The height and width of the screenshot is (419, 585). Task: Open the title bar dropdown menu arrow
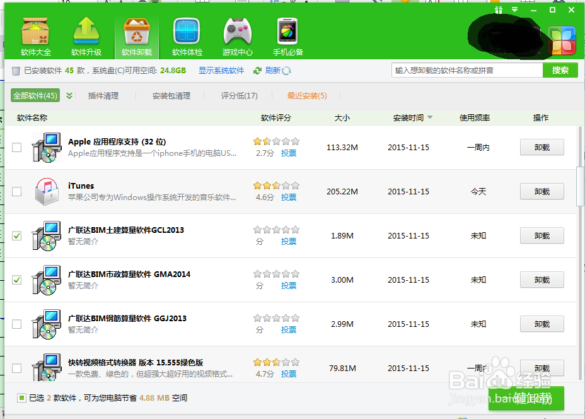514,9
